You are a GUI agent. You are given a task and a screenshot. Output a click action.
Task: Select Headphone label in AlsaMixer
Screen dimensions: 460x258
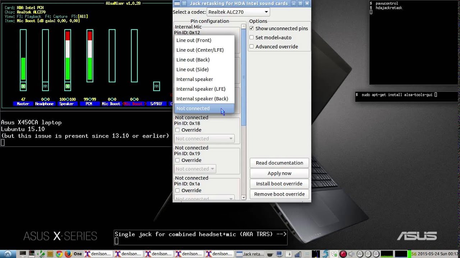click(x=44, y=104)
